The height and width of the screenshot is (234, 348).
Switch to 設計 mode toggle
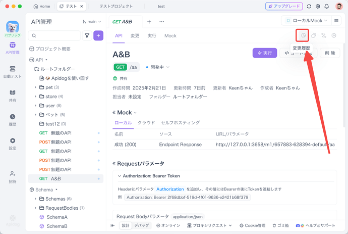(x=125, y=225)
